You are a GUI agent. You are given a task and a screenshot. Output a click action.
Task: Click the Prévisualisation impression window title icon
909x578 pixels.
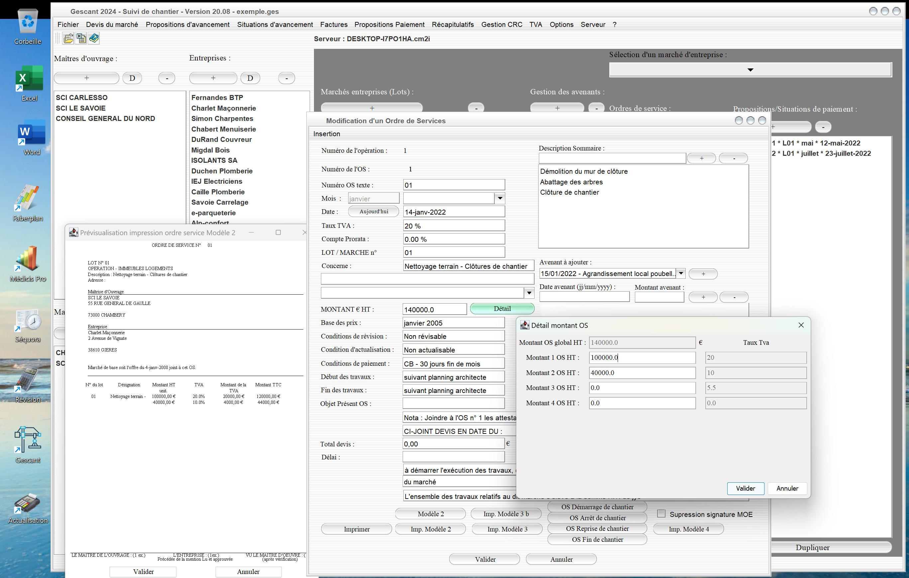click(74, 232)
